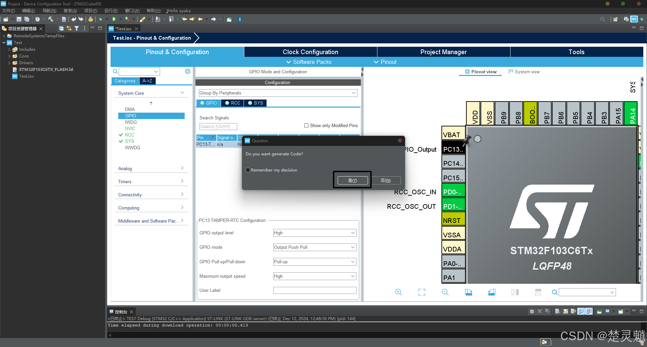Open Test.ioc in the project tree
The height and width of the screenshot is (347, 647).
pos(27,76)
